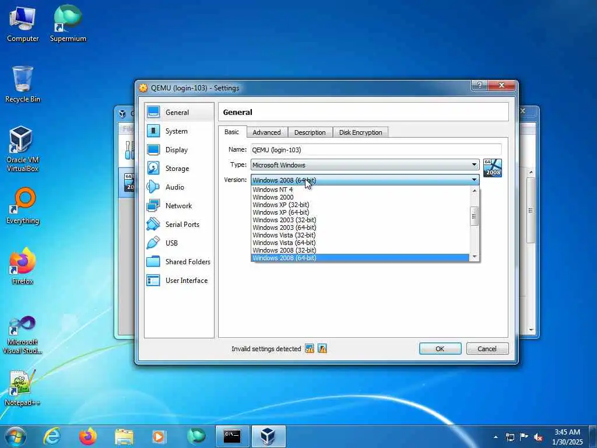Open the General settings category
The height and width of the screenshot is (448, 597).
tap(179, 113)
